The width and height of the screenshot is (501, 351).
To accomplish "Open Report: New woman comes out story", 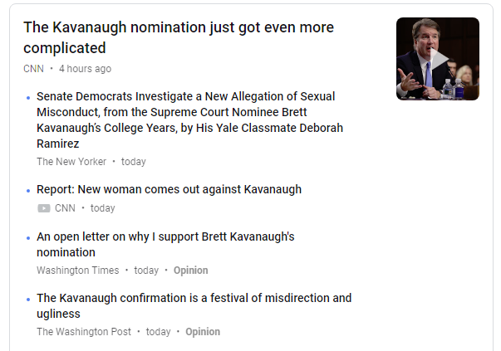I will coord(169,189).
